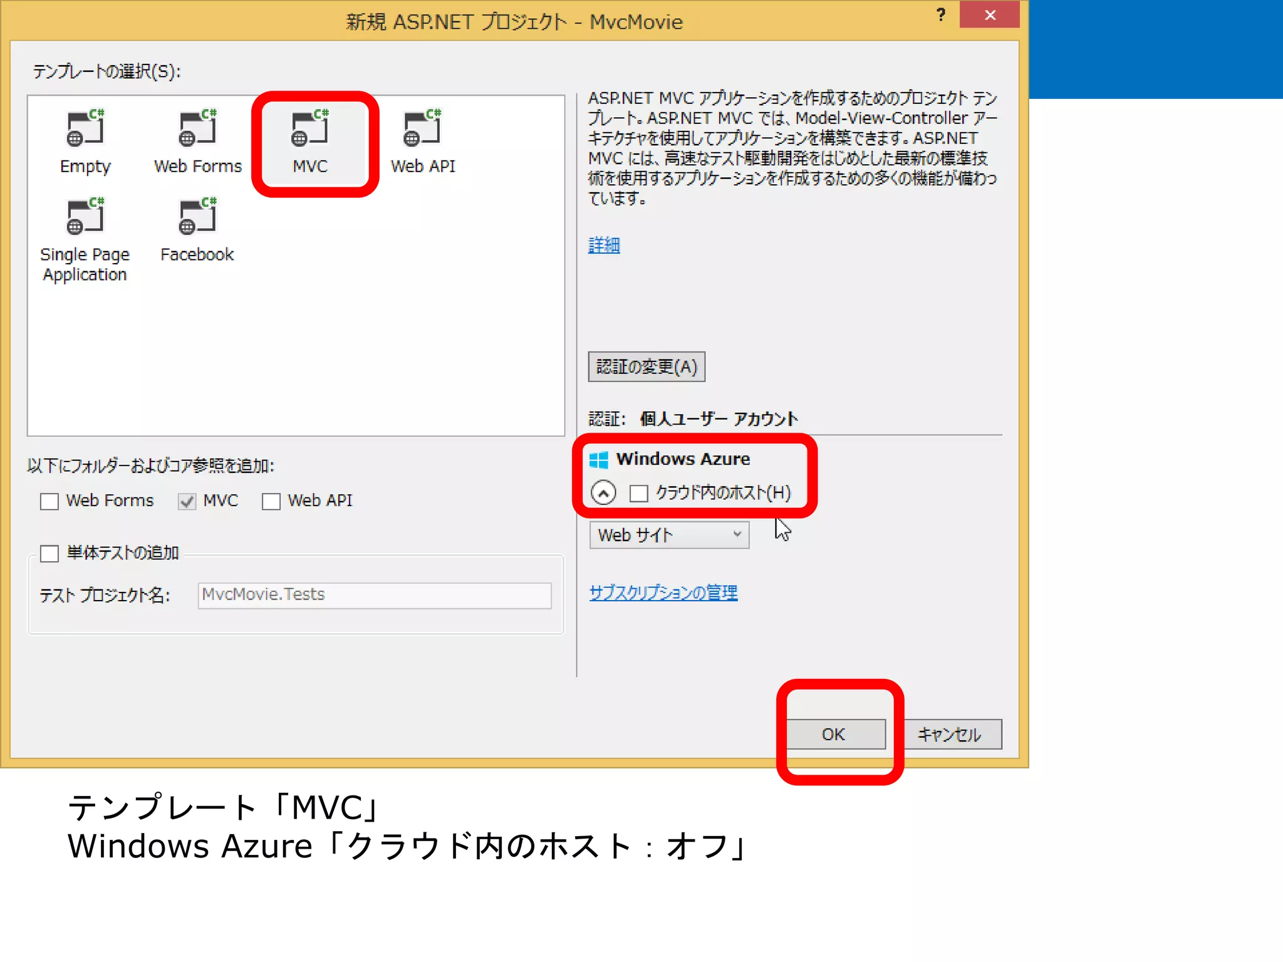This screenshot has height=962, width=1283.
Task: Enable the Web API core reference checkbox
Action: (x=271, y=501)
